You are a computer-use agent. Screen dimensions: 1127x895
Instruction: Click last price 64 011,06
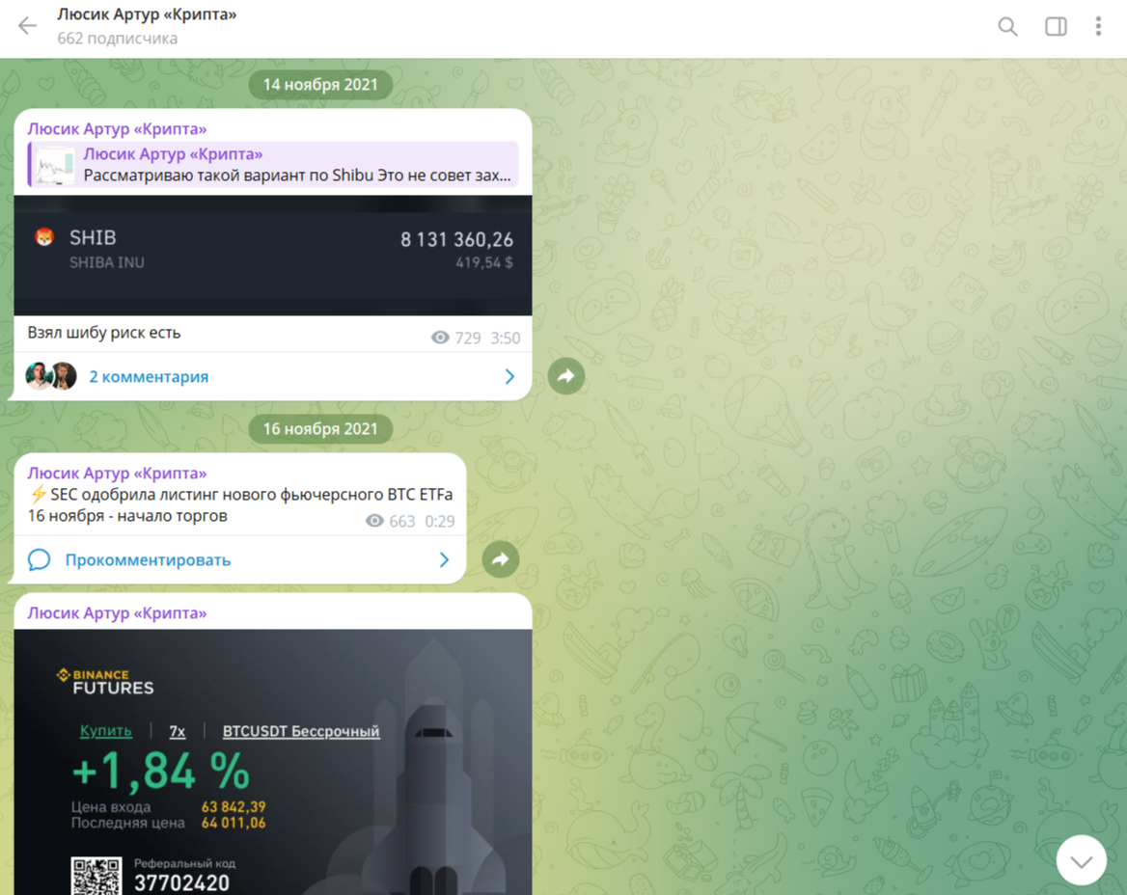point(234,823)
